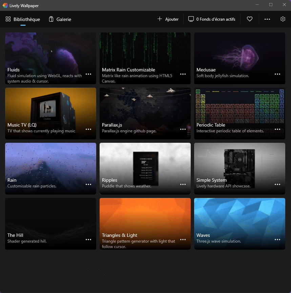Expand options menu for Matrix Rain Customizable
The width and height of the screenshot is (291, 293).
[183, 74]
